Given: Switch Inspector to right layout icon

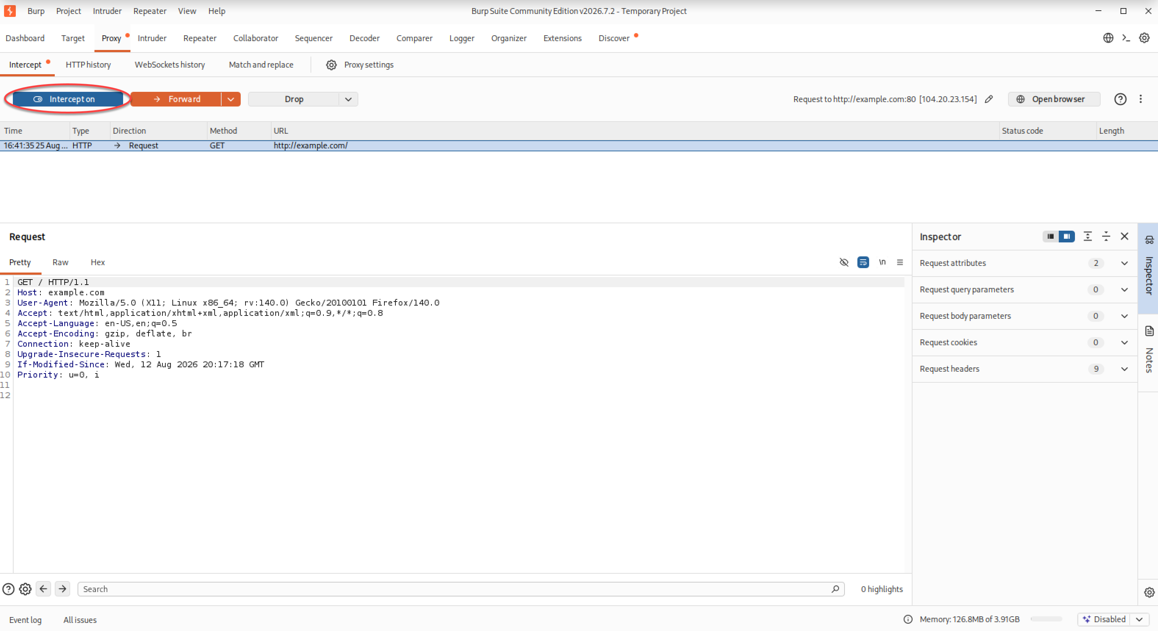Looking at the screenshot, I should point(1066,237).
